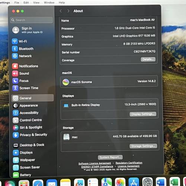Open Launchpad from the Dock

[24, 183]
